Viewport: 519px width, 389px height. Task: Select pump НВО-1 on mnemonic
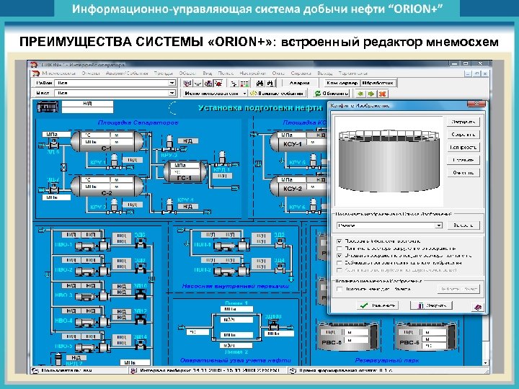click(x=93, y=245)
